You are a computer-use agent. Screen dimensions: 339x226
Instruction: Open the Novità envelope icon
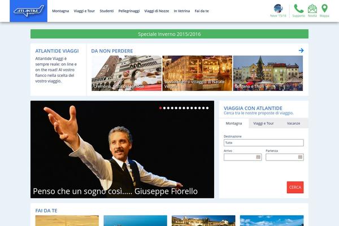(x=312, y=8)
